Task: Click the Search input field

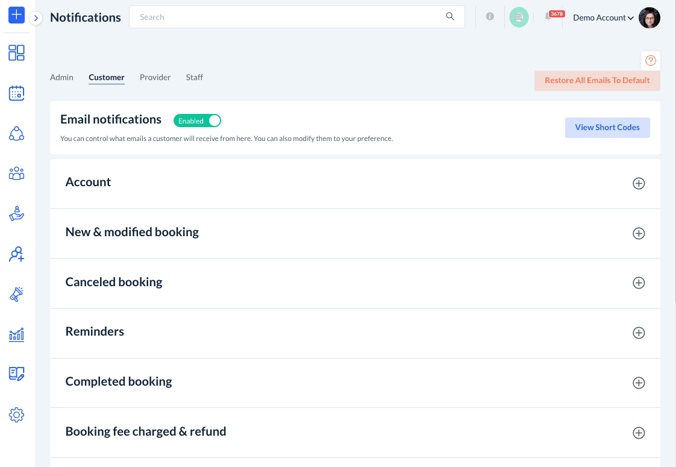Action: pyautogui.click(x=289, y=17)
